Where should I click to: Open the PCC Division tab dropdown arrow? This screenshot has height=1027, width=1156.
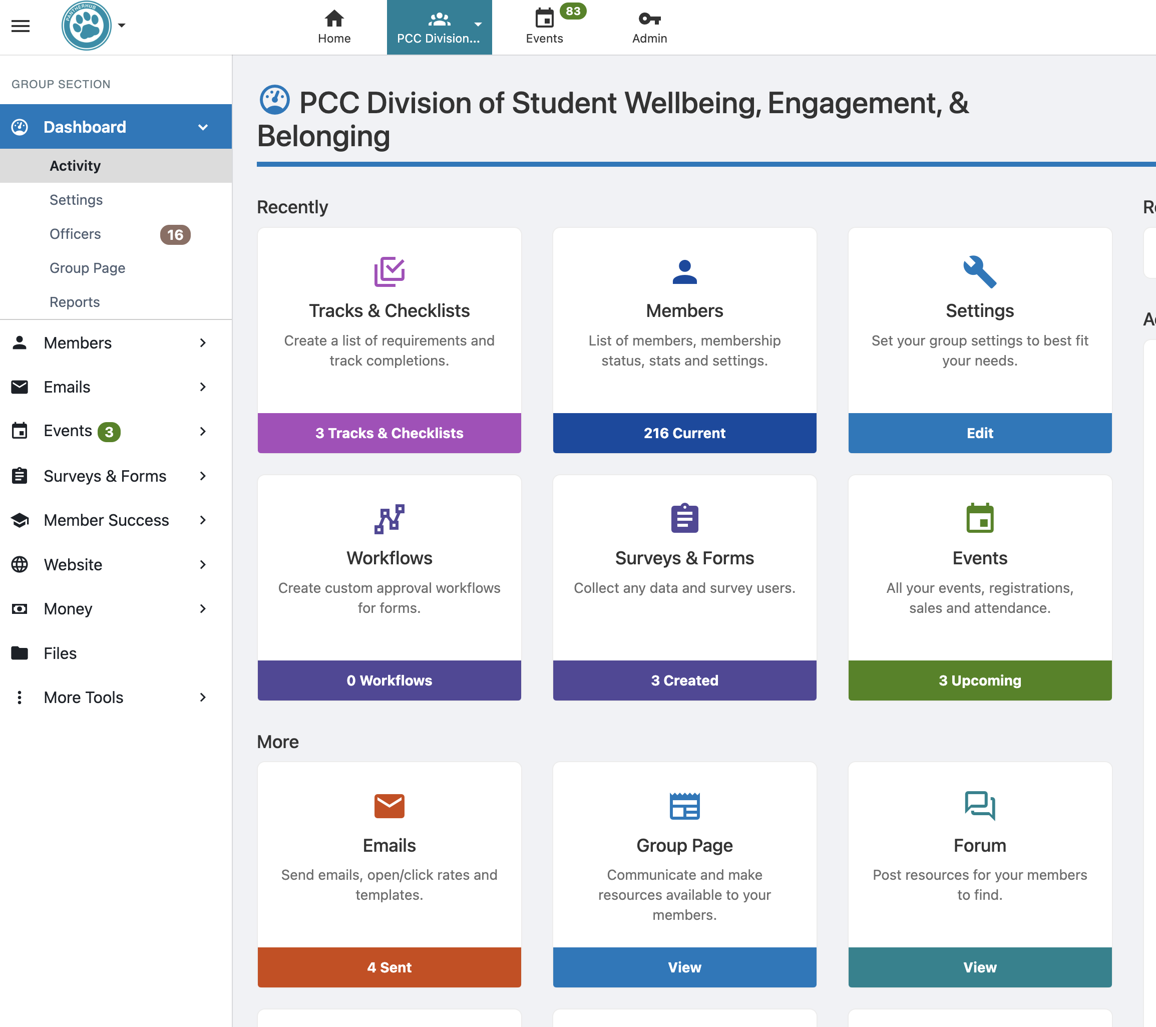pos(478,25)
